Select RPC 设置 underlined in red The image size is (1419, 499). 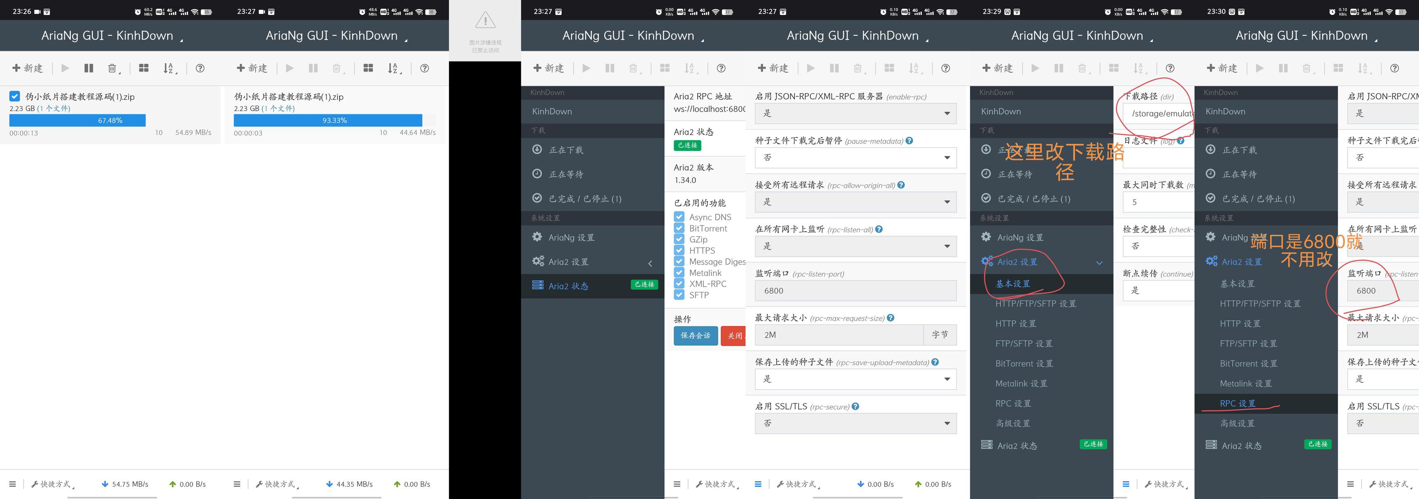coord(1237,403)
